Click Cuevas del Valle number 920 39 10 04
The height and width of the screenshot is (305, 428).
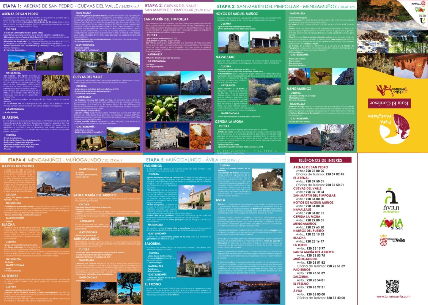(315, 192)
